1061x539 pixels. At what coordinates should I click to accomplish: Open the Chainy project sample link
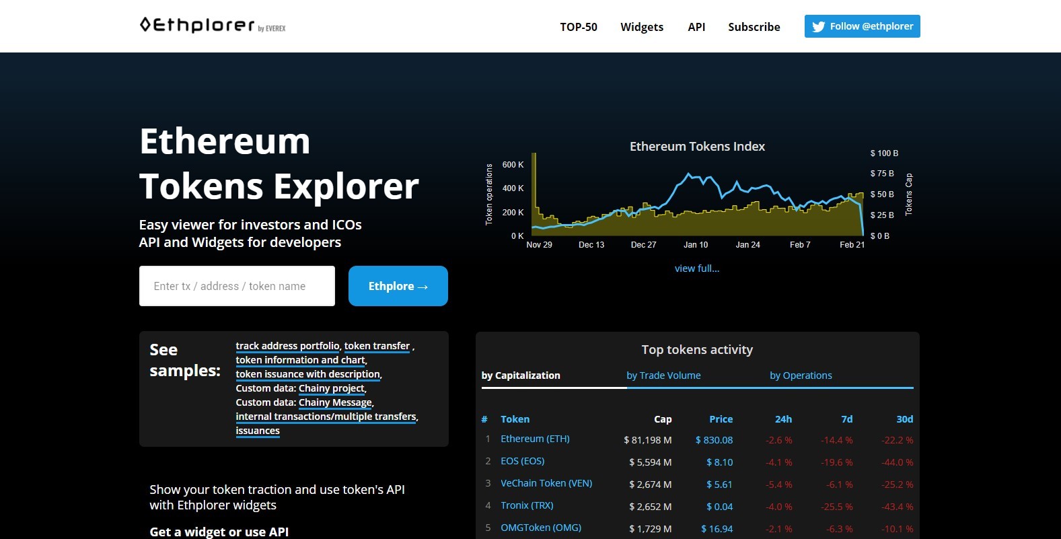pos(332,388)
